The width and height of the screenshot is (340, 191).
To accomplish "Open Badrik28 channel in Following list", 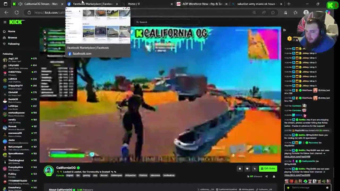I will tap(20, 101).
